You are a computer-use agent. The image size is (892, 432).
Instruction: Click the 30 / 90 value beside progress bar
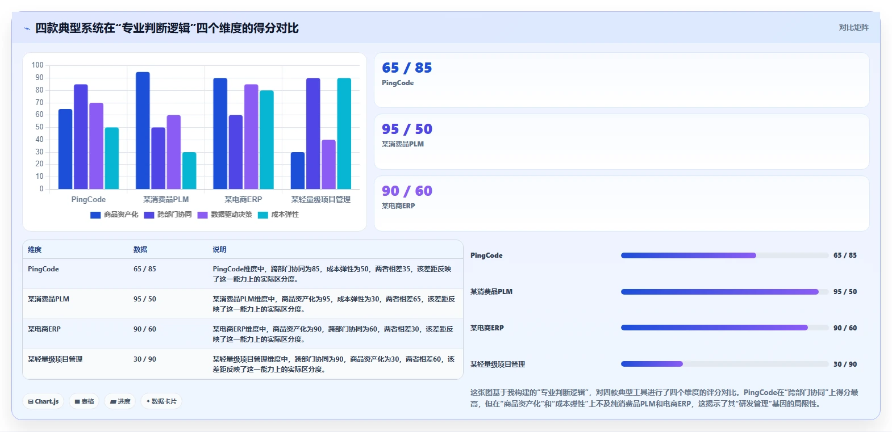click(845, 364)
